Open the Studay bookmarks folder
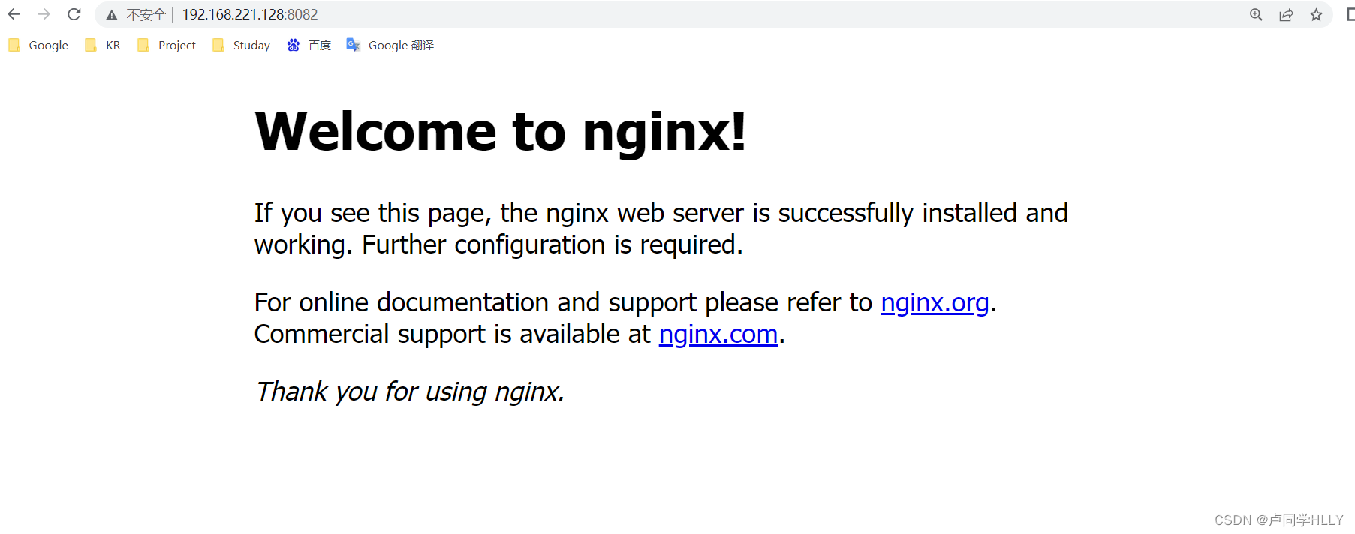This screenshot has width=1355, height=534. pyautogui.click(x=241, y=46)
